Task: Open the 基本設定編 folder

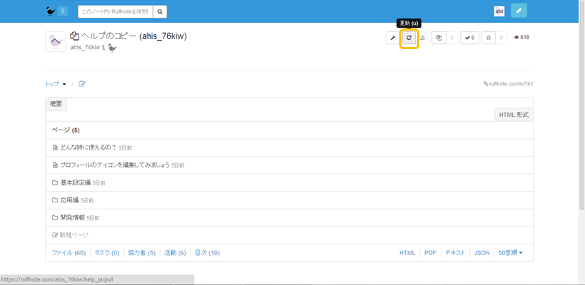Action: (75, 182)
